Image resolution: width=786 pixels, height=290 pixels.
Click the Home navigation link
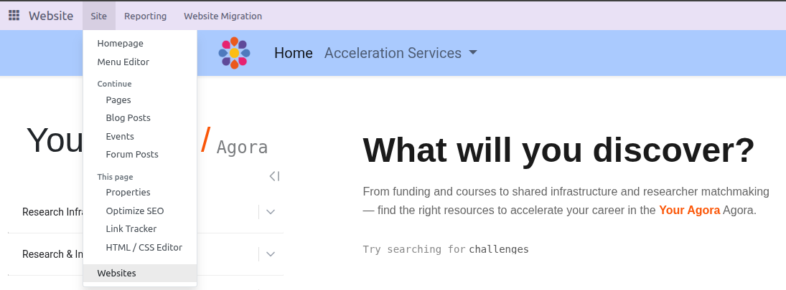tap(294, 53)
